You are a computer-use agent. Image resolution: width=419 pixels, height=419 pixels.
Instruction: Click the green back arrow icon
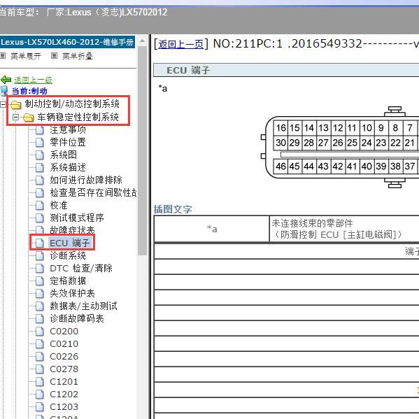tap(6, 80)
